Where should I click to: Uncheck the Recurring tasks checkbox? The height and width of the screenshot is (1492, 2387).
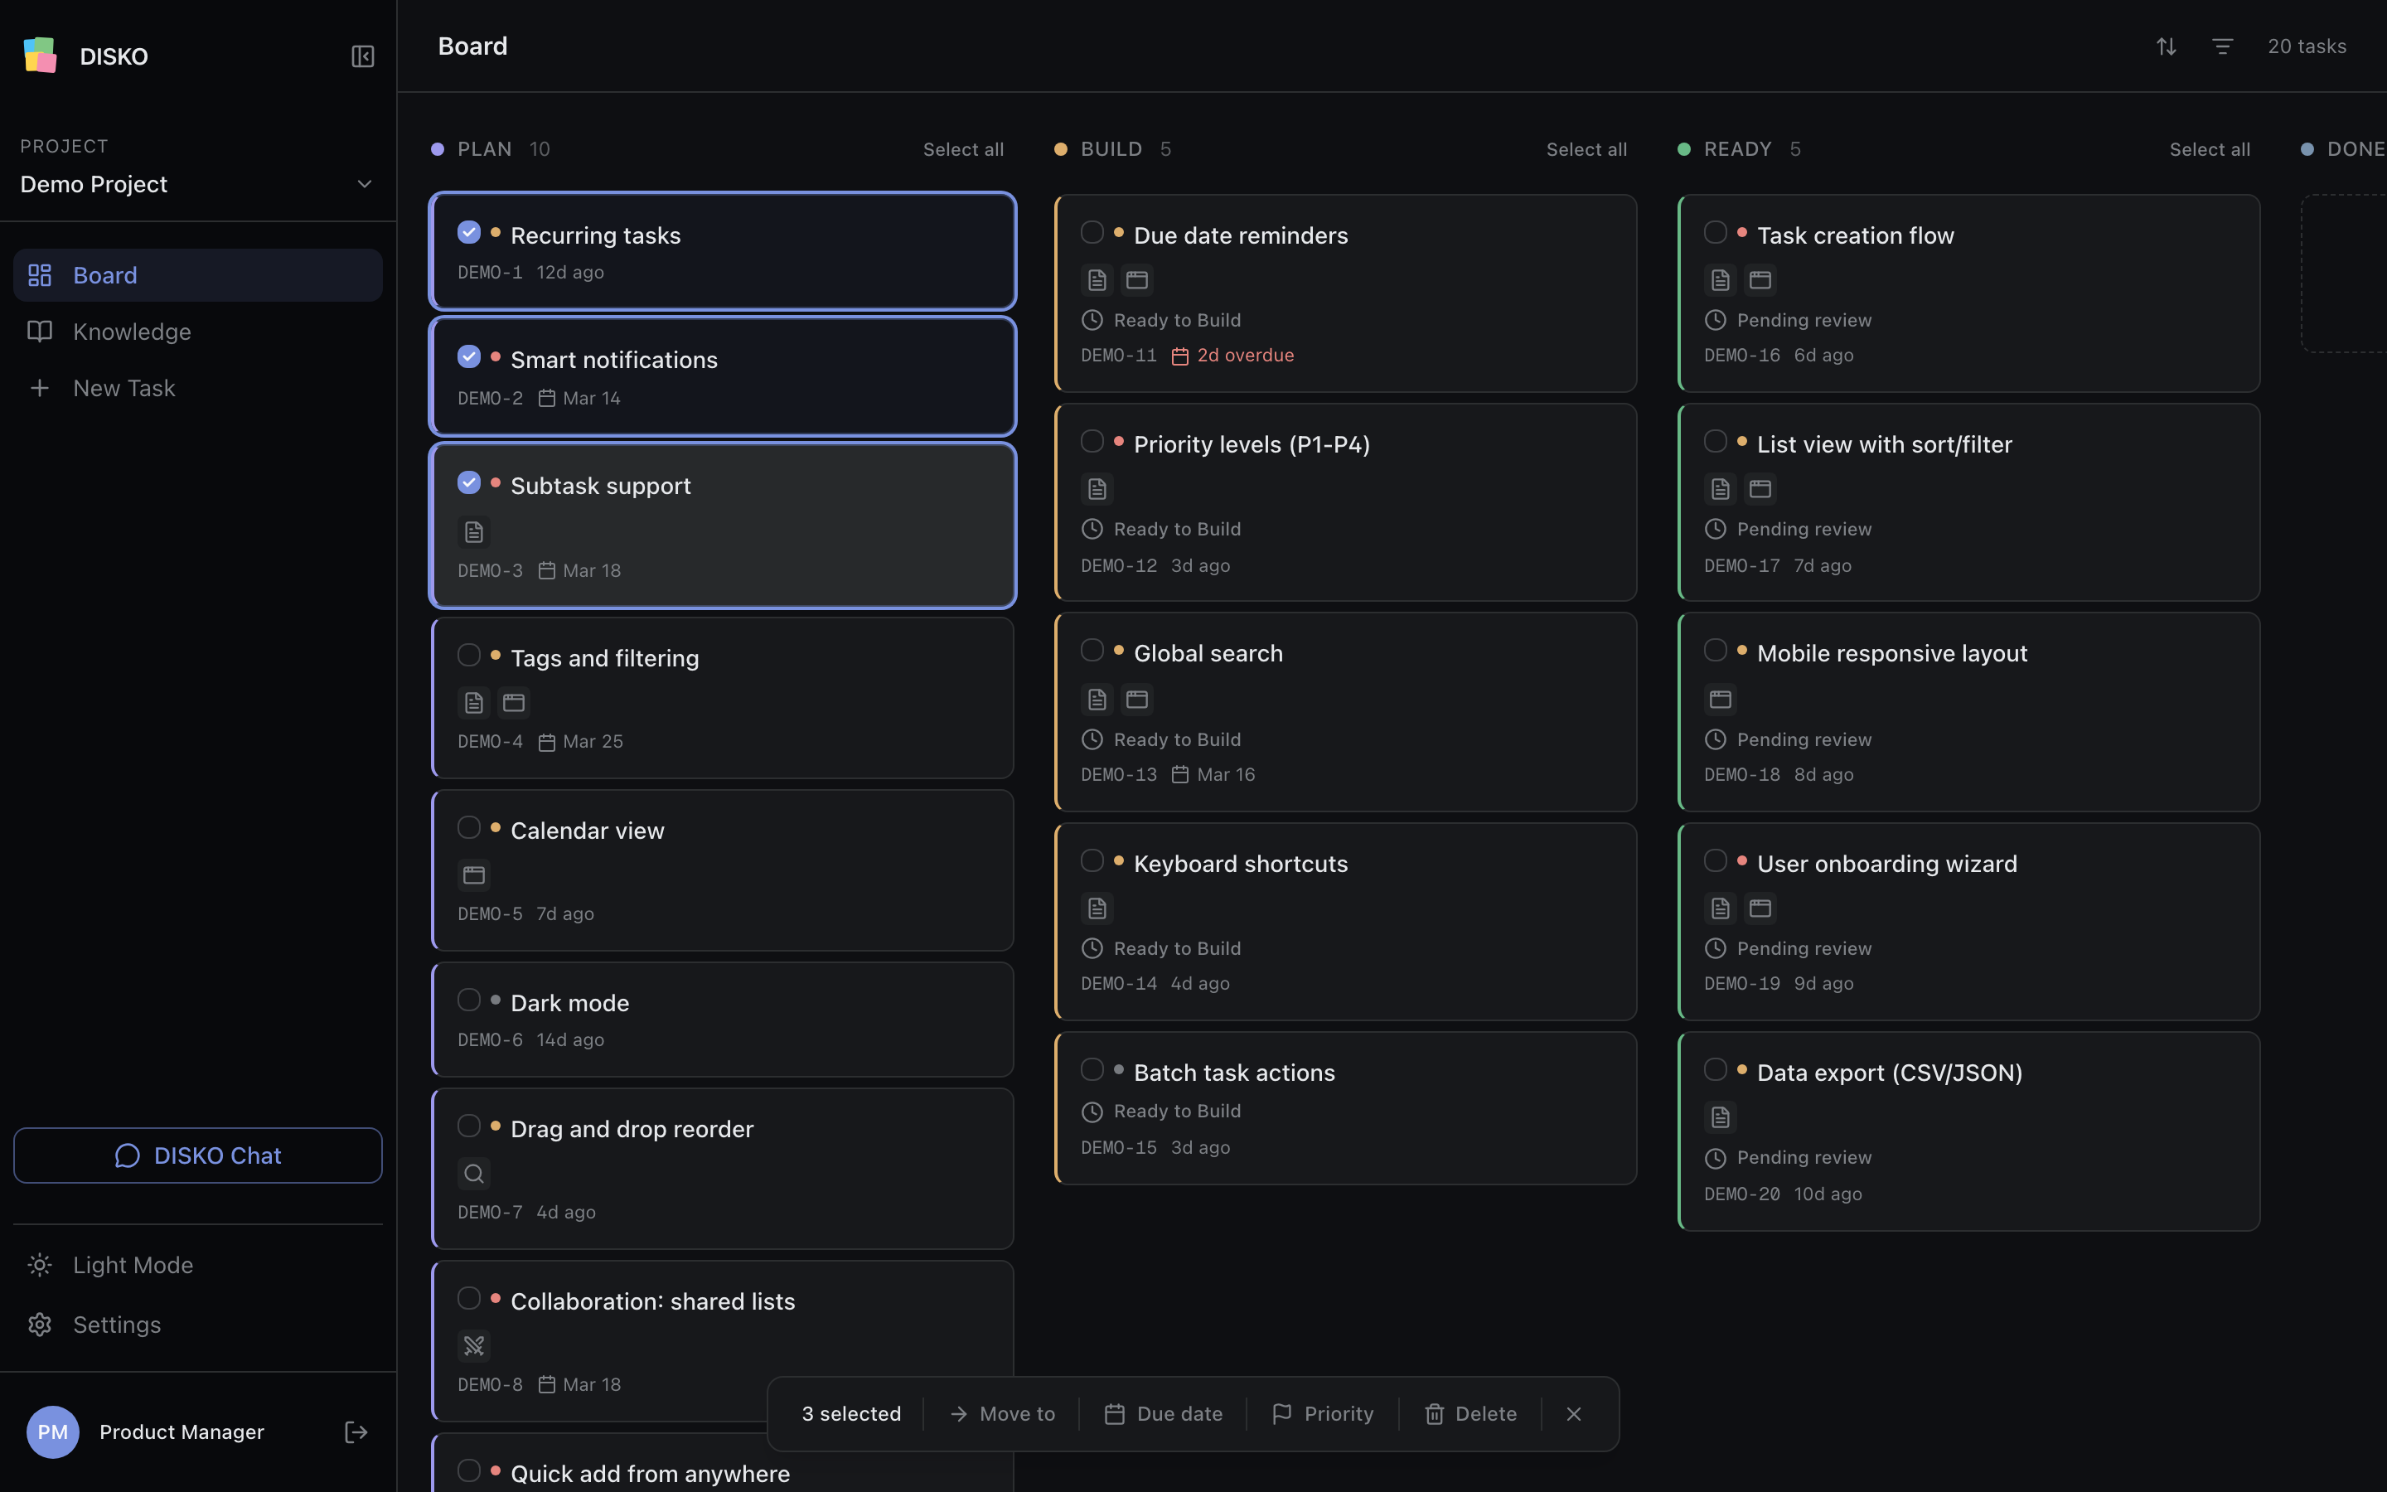coord(468,231)
